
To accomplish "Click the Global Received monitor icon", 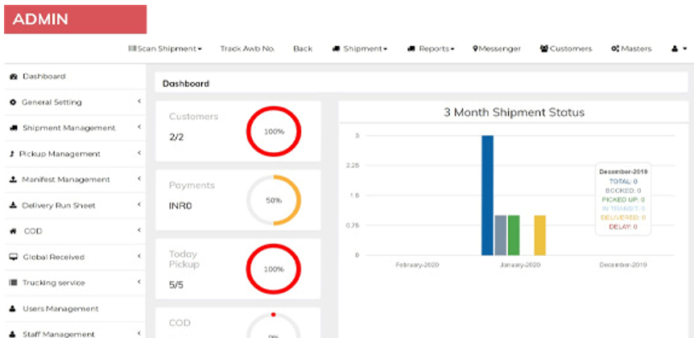I will coord(13,257).
